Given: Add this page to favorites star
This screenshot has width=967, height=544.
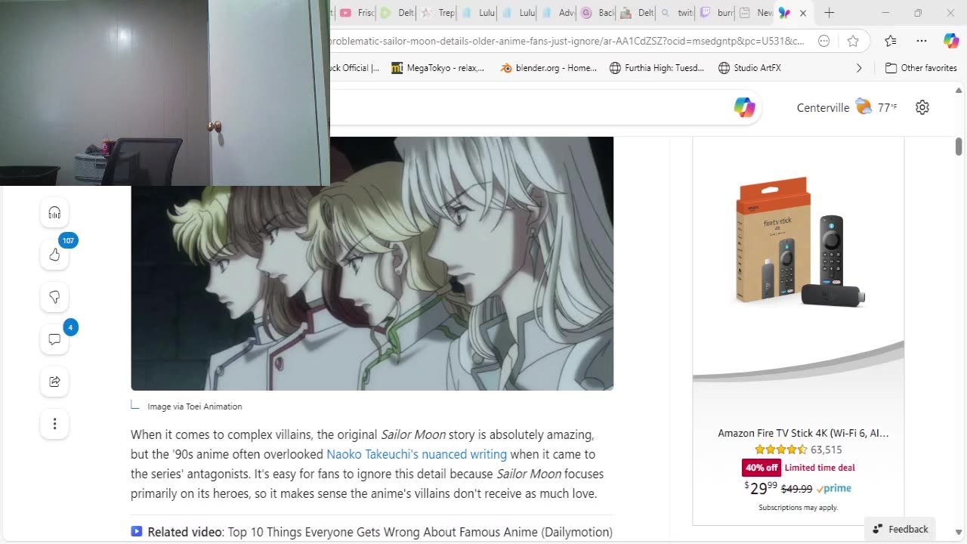Looking at the screenshot, I should point(853,41).
